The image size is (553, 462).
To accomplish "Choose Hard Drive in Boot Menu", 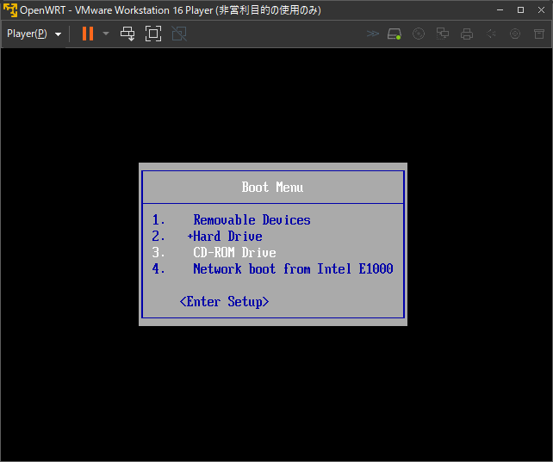I will coord(227,237).
